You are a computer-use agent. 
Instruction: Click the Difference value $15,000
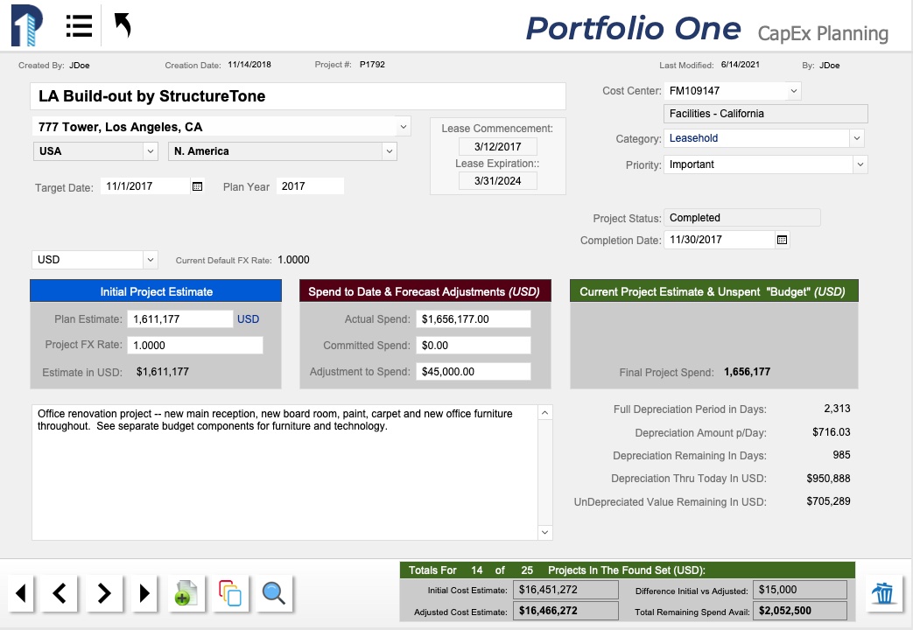pos(800,590)
